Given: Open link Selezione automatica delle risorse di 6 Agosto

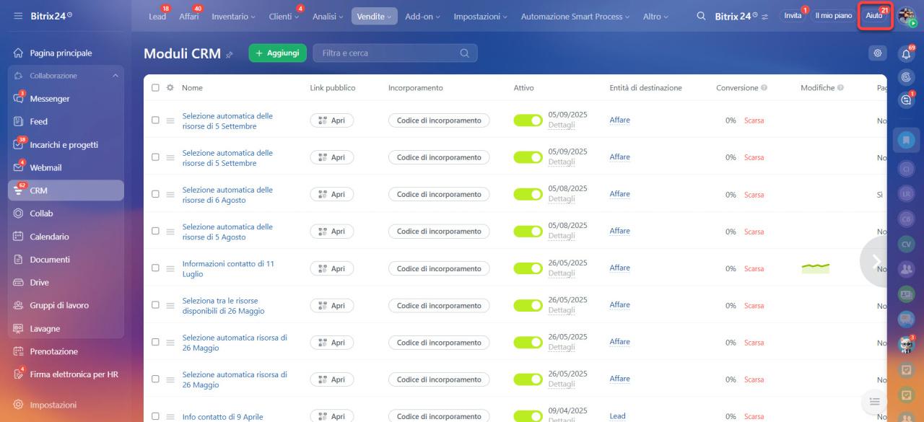Looking at the screenshot, I should [x=227, y=195].
